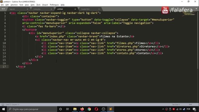Viewport: 199px width, 112px height.
Task: Open the PHP syntax selector
Action: tap(190, 105)
